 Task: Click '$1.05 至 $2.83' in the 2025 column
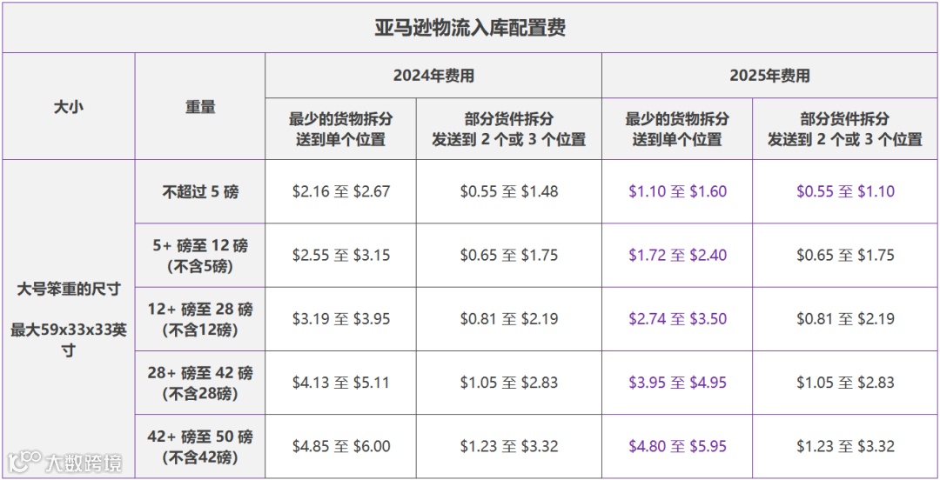pyautogui.click(x=845, y=383)
